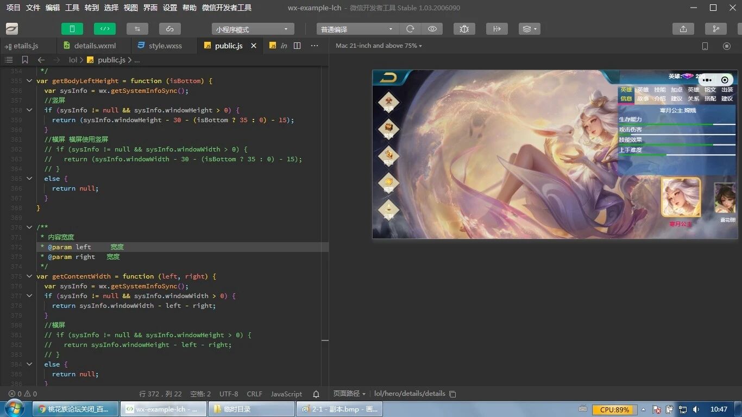Viewport: 742px width, 417px height.
Task: Open the editor more actions ellipsis
Action: (315, 46)
